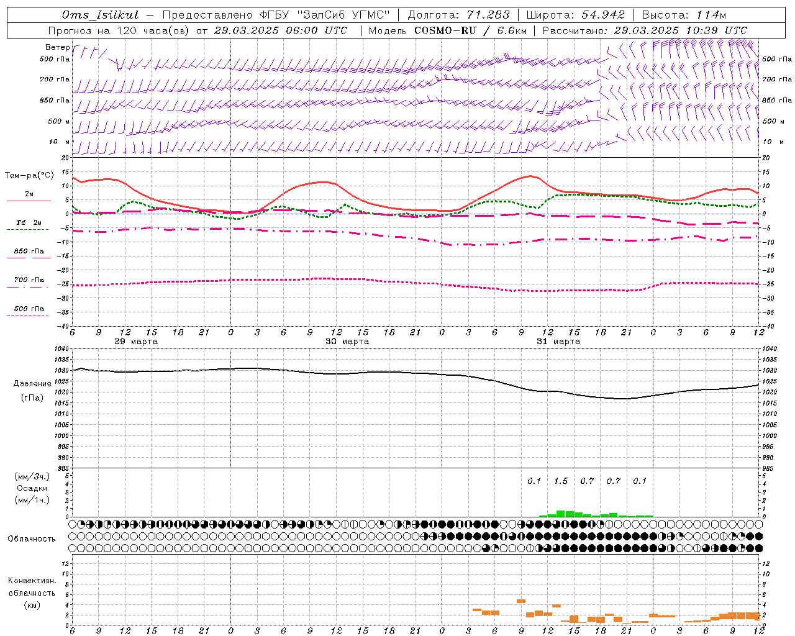
Task: Click the (мм/1ч.) precipitation unit label
Action: click(x=32, y=500)
